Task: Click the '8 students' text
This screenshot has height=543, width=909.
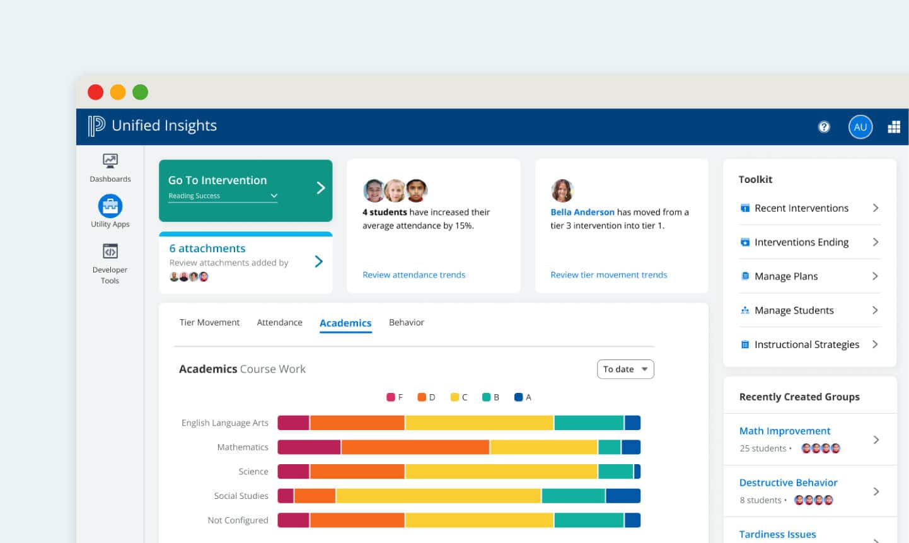Action: pos(760,500)
